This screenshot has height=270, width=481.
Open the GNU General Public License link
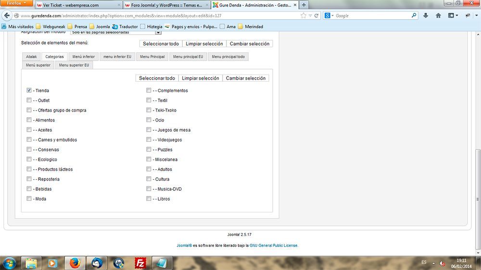click(273, 245)
